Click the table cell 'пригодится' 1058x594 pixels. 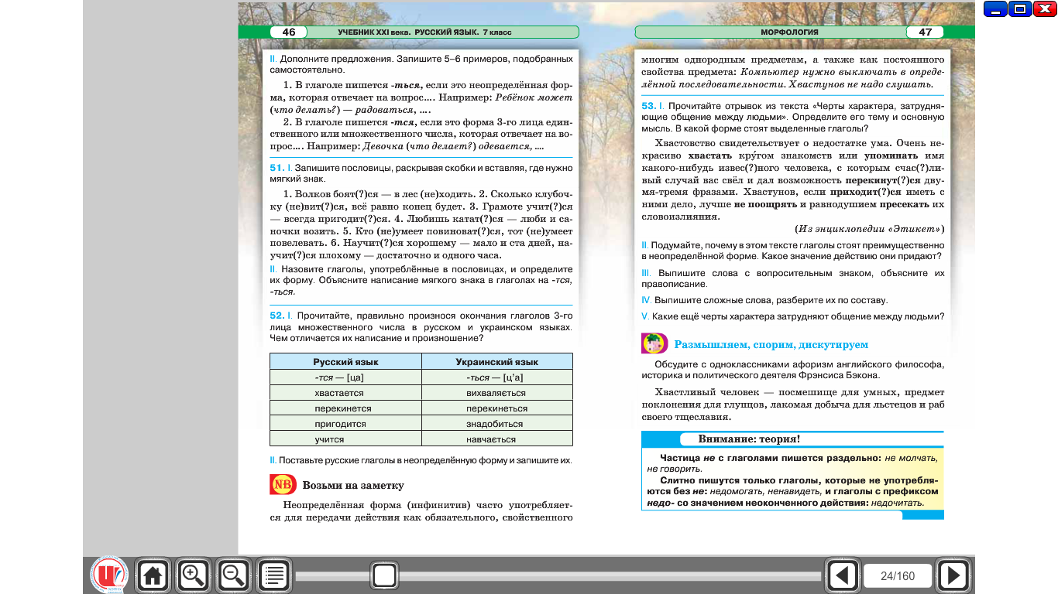[345, 424]
